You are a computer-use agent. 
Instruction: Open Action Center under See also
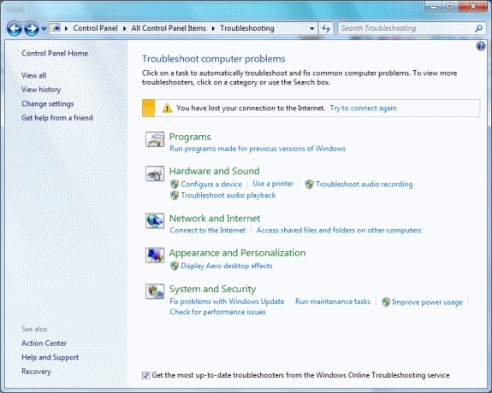coord(44,343)
